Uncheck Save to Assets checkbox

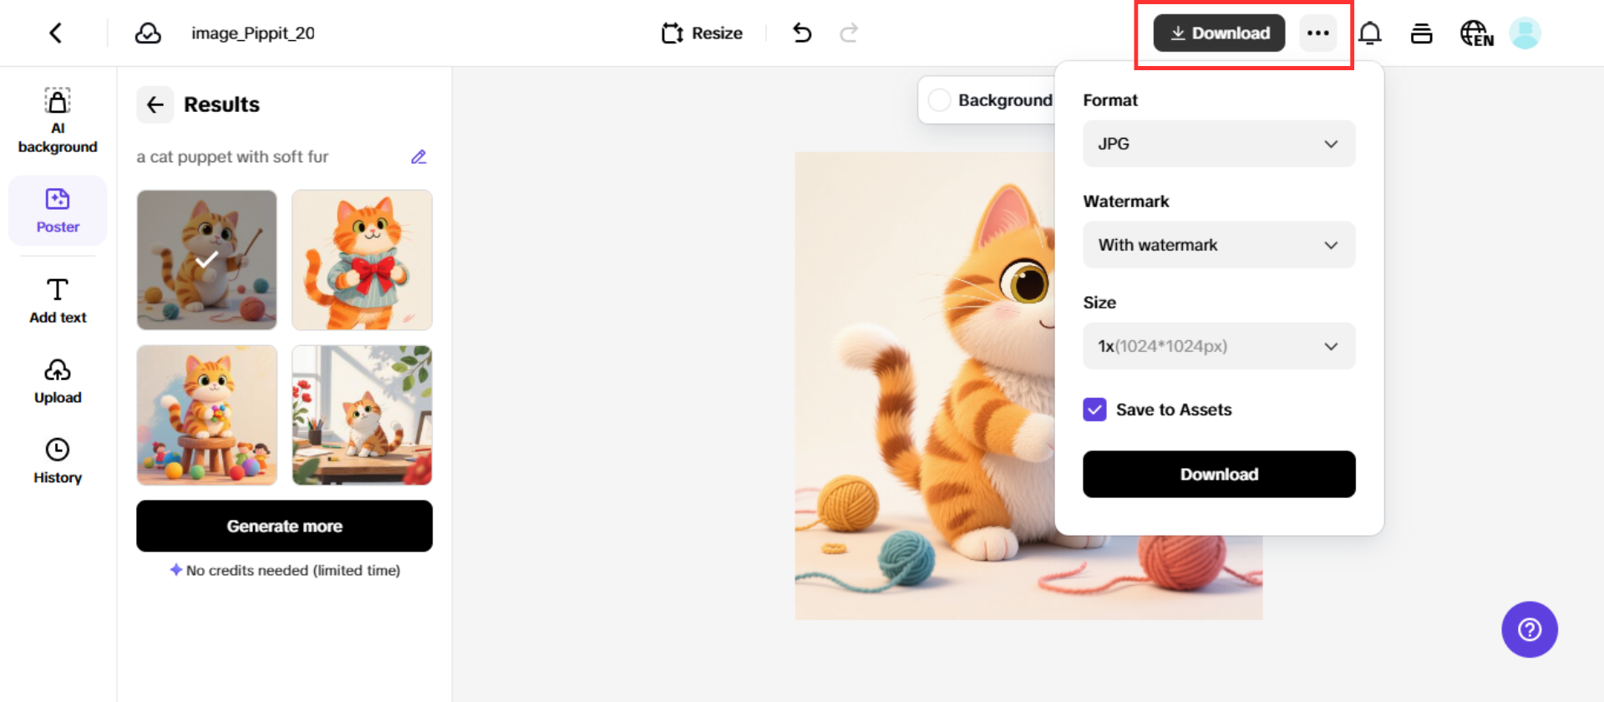coord(1094,409)
